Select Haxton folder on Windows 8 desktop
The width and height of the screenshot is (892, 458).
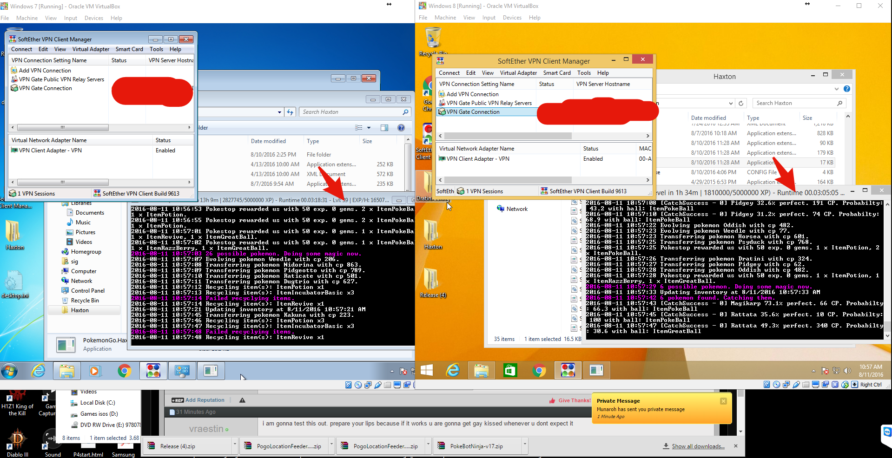coord(433,234)
